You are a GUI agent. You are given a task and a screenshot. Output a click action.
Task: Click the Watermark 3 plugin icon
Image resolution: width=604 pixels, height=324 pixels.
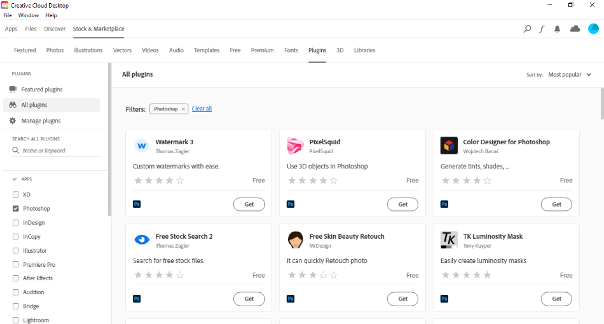(x=141, y=146)
